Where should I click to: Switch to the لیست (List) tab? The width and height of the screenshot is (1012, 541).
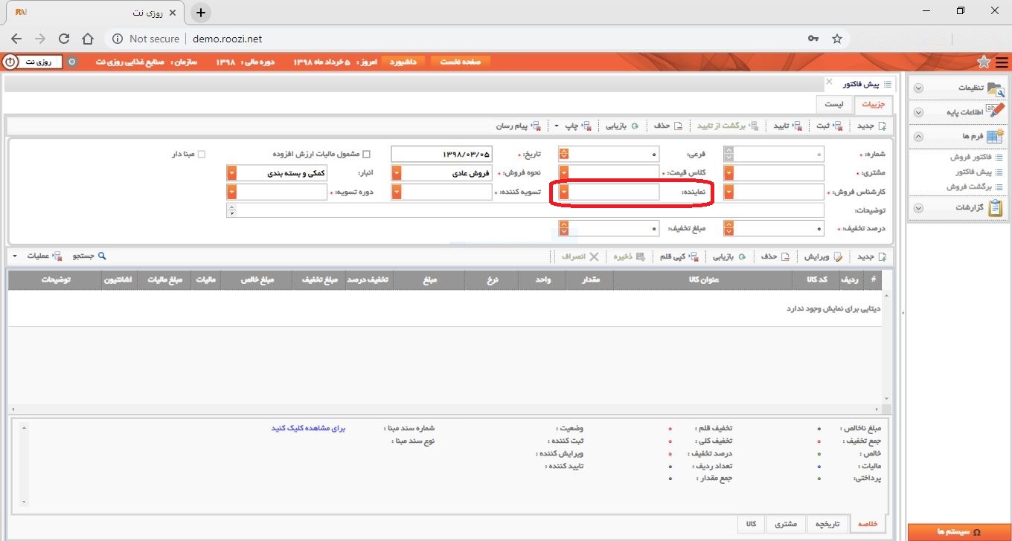tap(833, 105)
